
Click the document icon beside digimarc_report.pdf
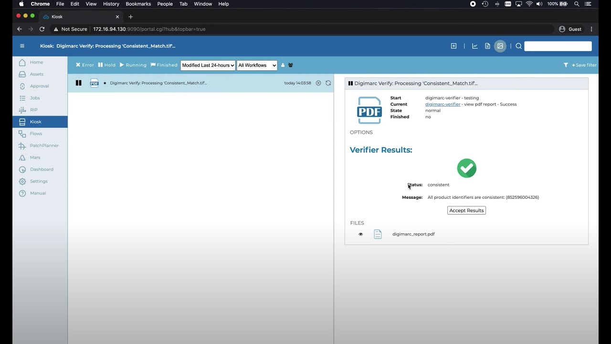click(x=378, y=234)
